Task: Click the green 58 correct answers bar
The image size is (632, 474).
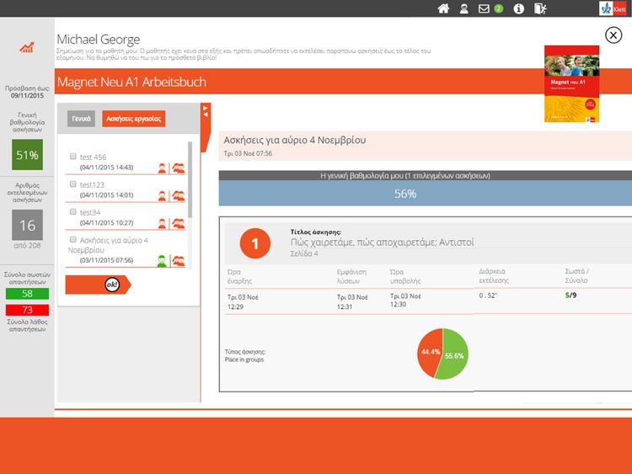Action: click(x=27, y=294)
